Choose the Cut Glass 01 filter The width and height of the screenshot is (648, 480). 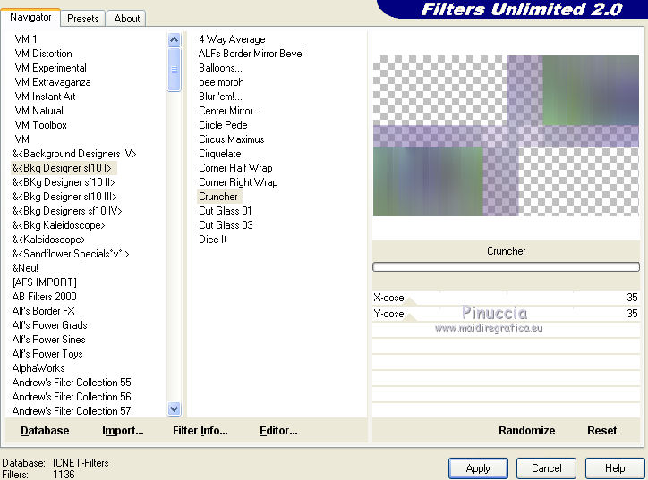(225, 211)
